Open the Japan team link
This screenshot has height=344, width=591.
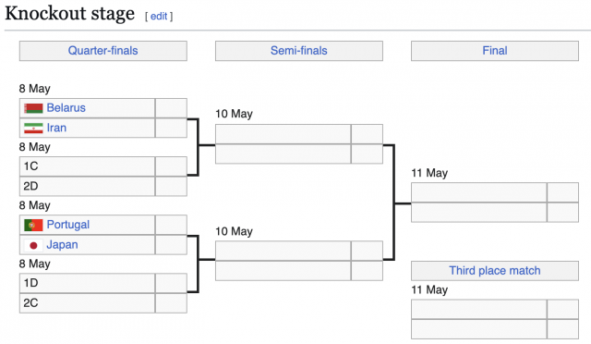click(62, 245)
